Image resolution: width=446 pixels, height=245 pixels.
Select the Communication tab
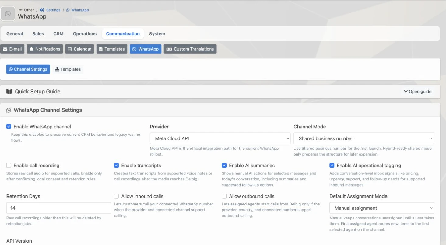(x=123, y=34)
